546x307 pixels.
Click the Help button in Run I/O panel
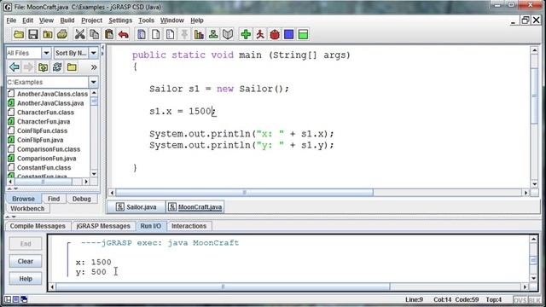click(26, 279)
